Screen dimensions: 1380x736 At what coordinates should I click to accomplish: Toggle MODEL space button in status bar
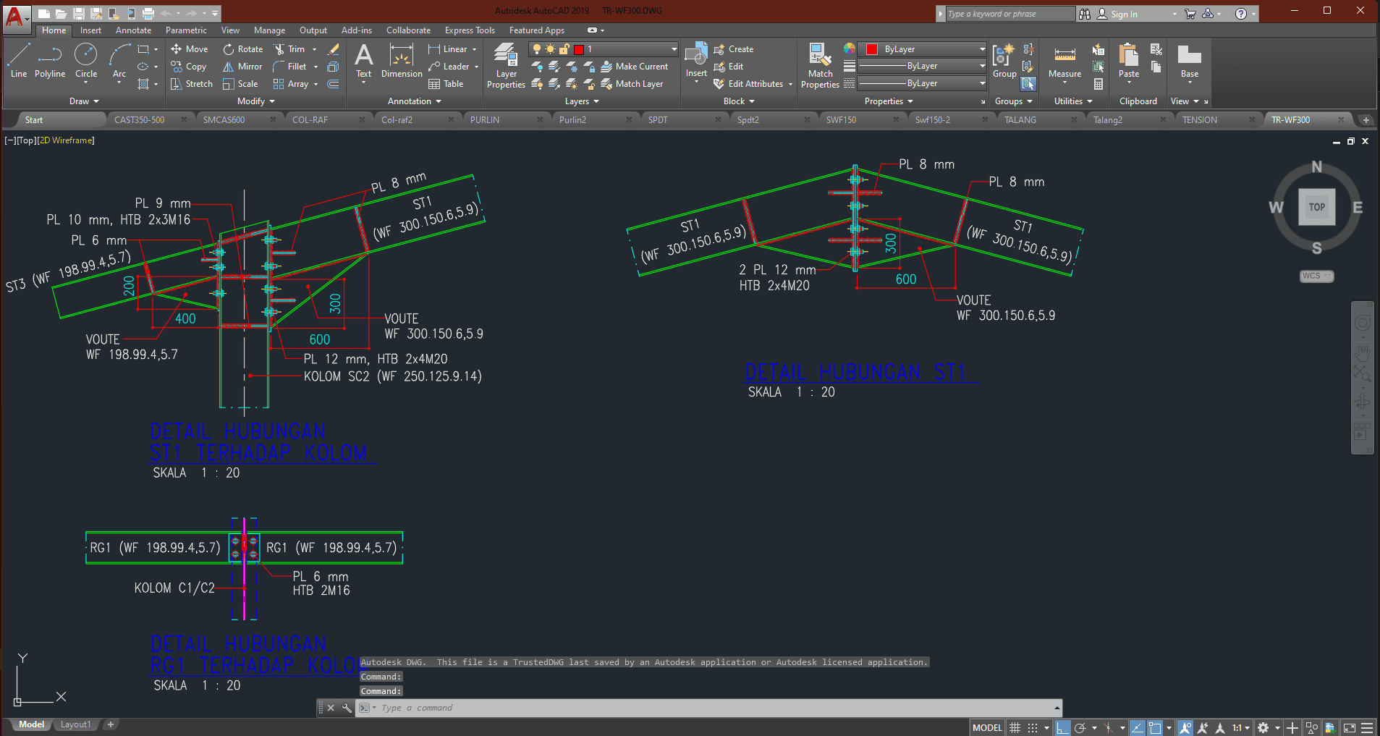point(987,727)
